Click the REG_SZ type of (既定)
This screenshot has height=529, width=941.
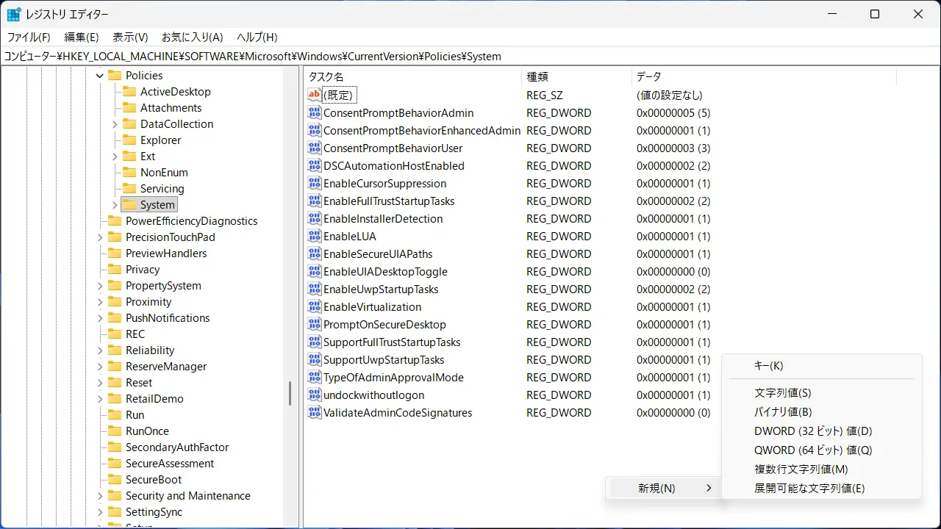pos(545,95)
